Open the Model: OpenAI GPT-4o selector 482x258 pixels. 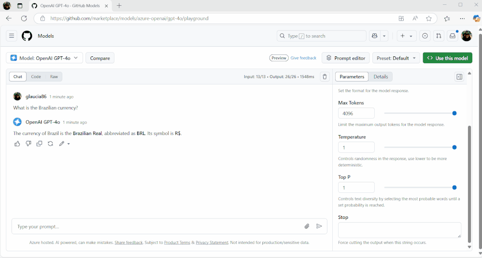[x=44, y=58]
